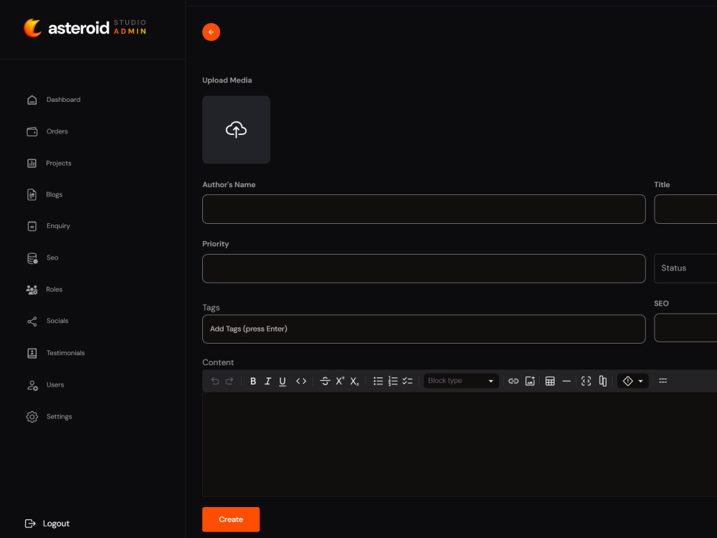Click the cloud upload media box

click(x=236, y=129)
